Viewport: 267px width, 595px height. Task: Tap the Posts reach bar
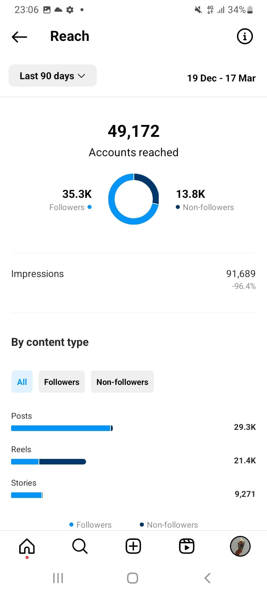[x=62, y=428]
